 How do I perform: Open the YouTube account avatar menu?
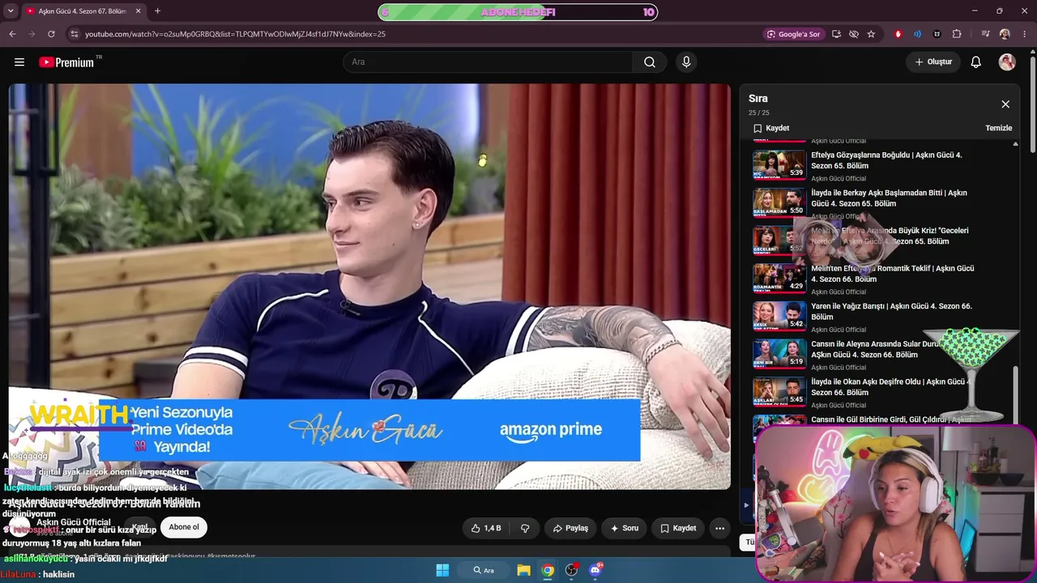coord(1007,62)
